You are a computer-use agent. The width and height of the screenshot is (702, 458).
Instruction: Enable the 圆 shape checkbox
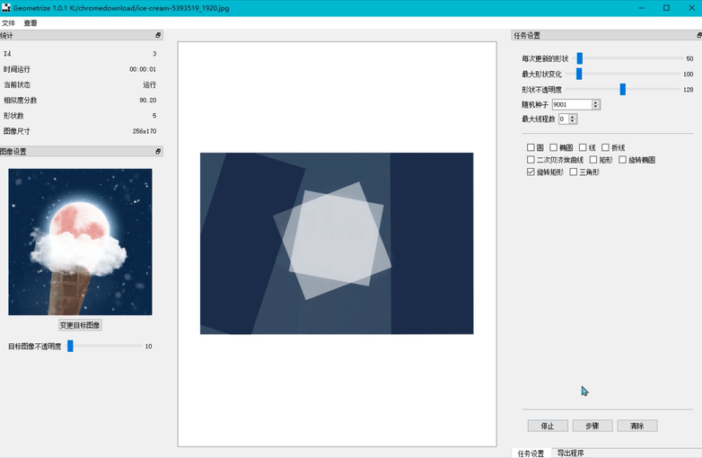[x=531, y=147]
